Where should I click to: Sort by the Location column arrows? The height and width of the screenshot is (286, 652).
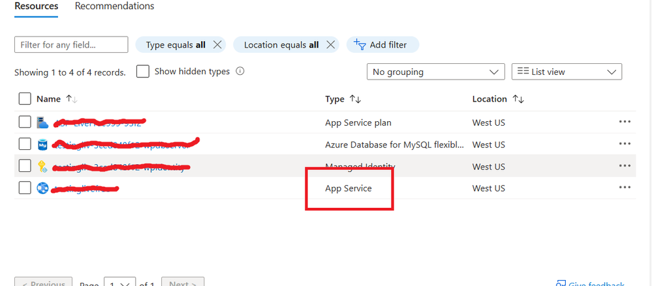coord(518,99)
